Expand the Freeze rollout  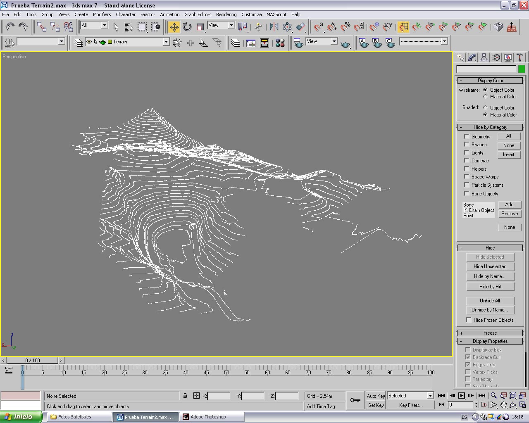[490, 333]
